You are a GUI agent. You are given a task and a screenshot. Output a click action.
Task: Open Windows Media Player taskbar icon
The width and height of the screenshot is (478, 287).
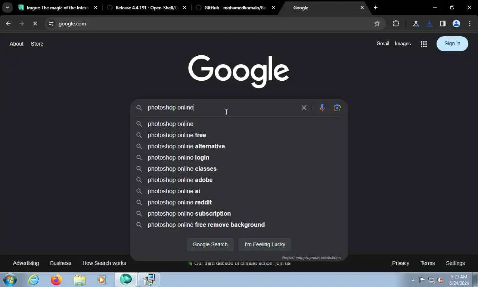[102, 280]
